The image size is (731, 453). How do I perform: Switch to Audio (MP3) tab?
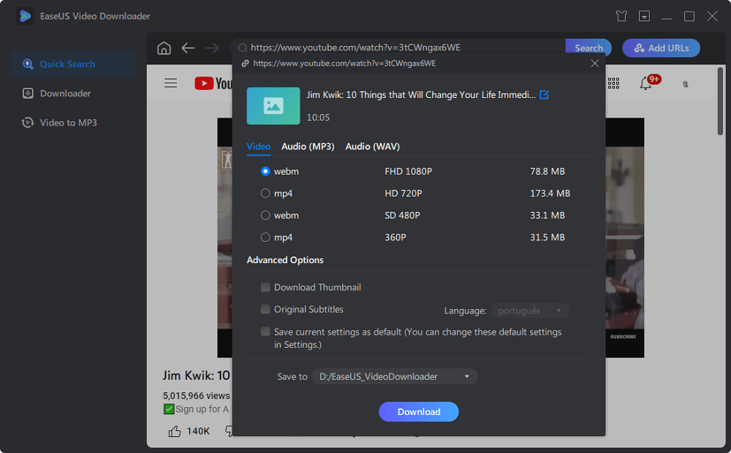tap(308, 146)
